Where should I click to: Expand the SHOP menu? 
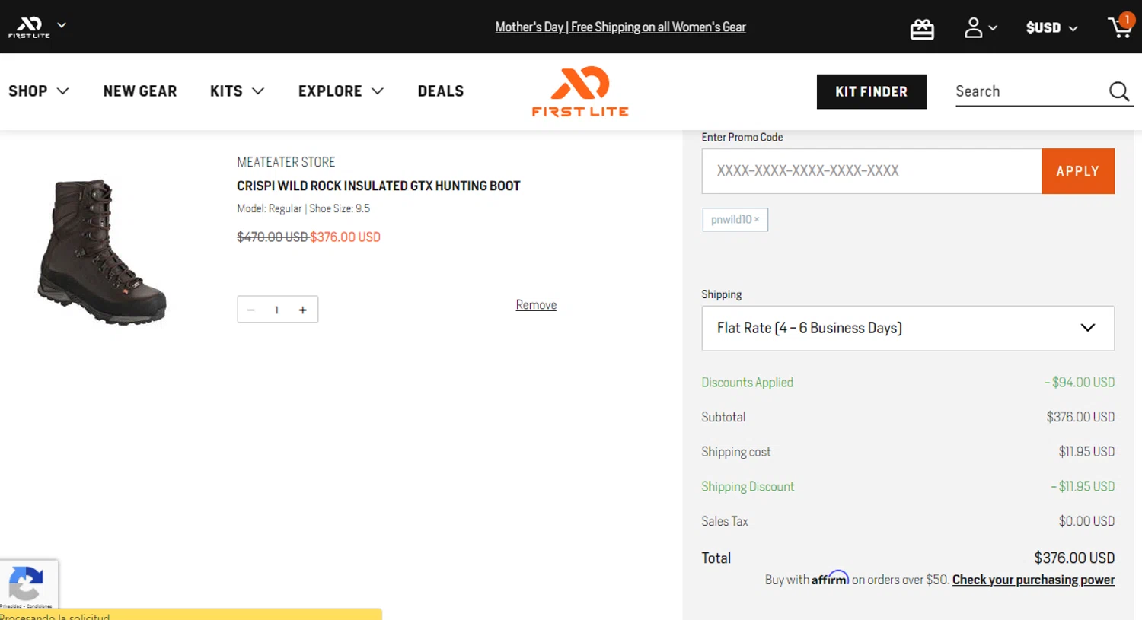(39, 91)
